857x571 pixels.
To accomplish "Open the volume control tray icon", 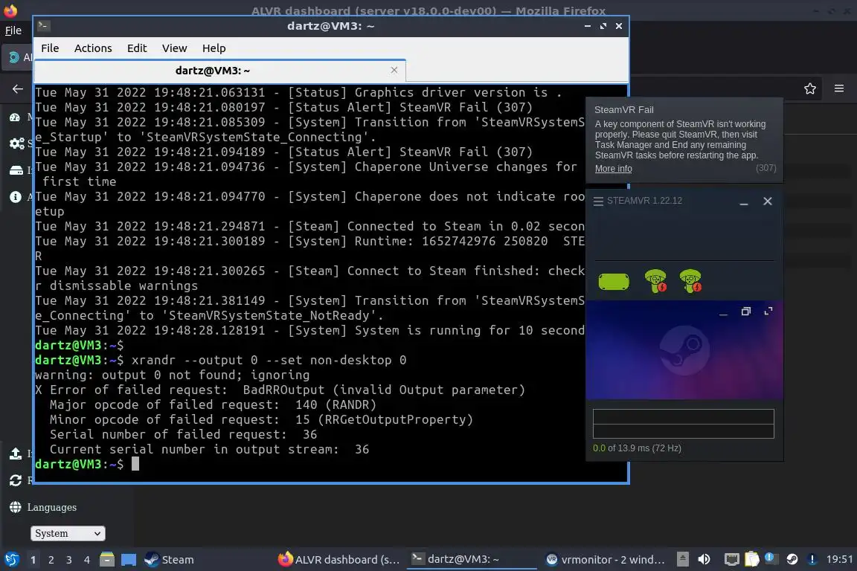I will 704,559.
